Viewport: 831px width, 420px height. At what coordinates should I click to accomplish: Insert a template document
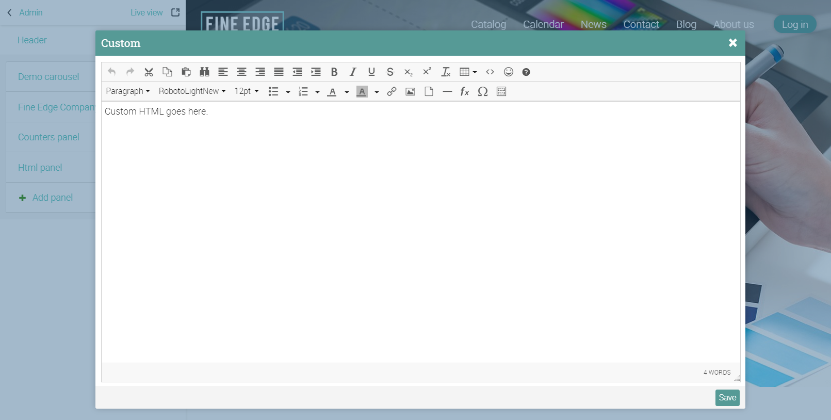coord(429,91)
